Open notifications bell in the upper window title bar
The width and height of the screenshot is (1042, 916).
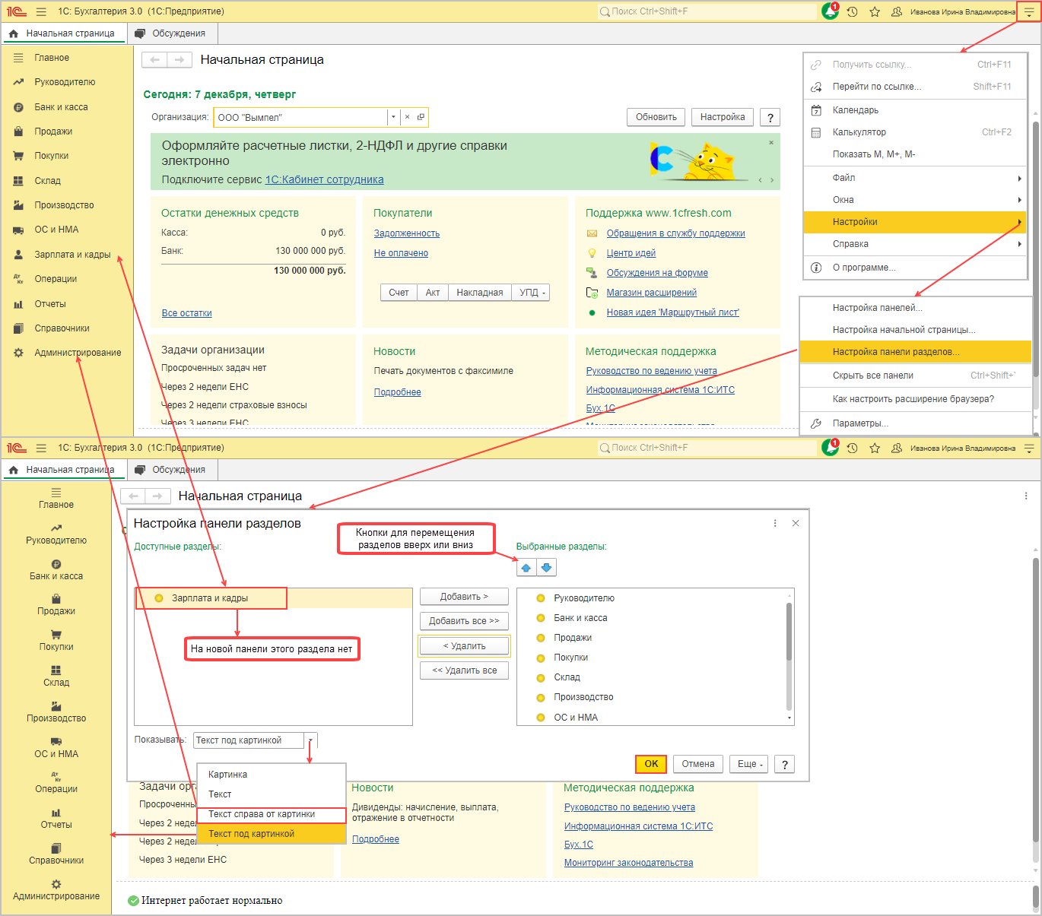(830, 11)
